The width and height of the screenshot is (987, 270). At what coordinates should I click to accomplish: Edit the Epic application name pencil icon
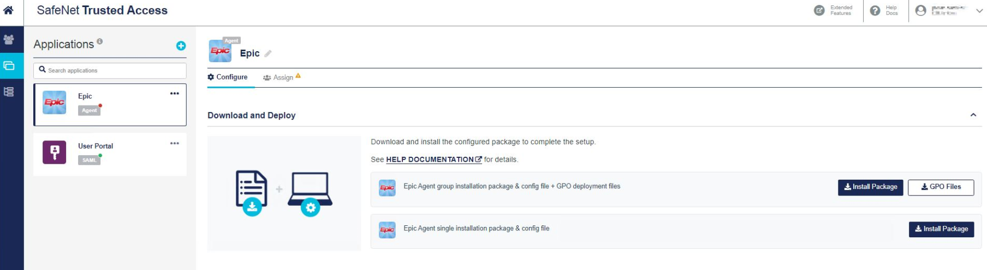tap(268, 53)
